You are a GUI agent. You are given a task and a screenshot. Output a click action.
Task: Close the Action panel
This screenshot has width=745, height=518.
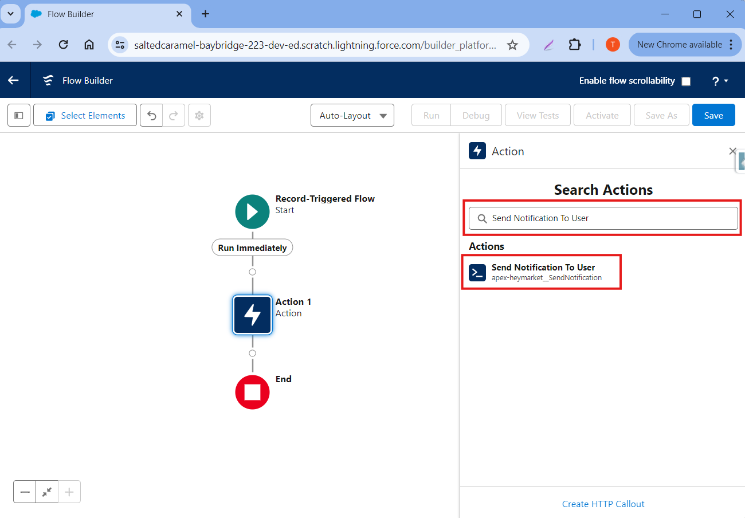point(732,151)
